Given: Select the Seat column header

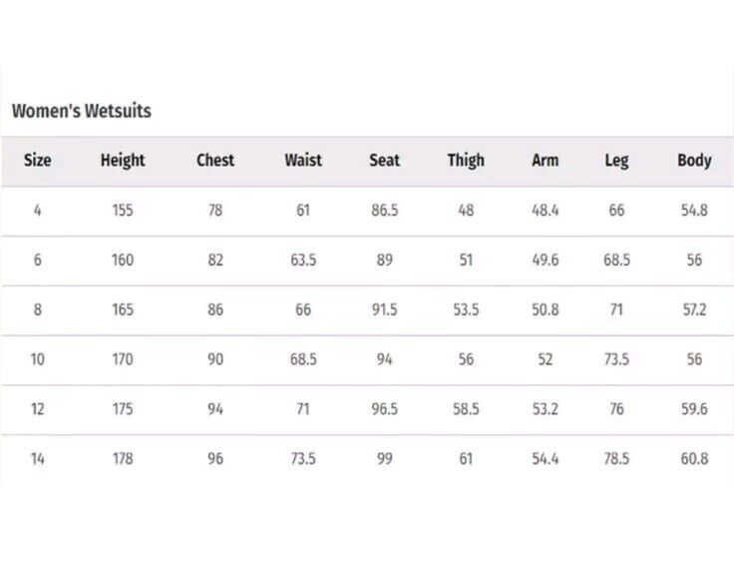Looking at the screenshot, I should coord(385,161).
